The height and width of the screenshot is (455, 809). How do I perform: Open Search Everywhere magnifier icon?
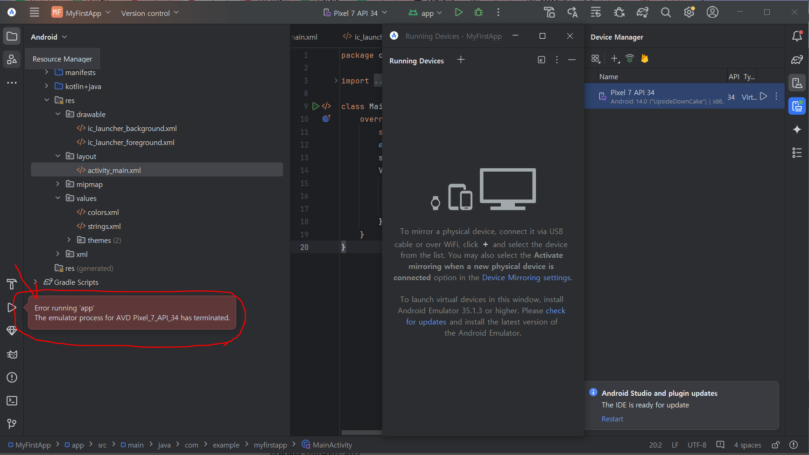tap(666, 13)
